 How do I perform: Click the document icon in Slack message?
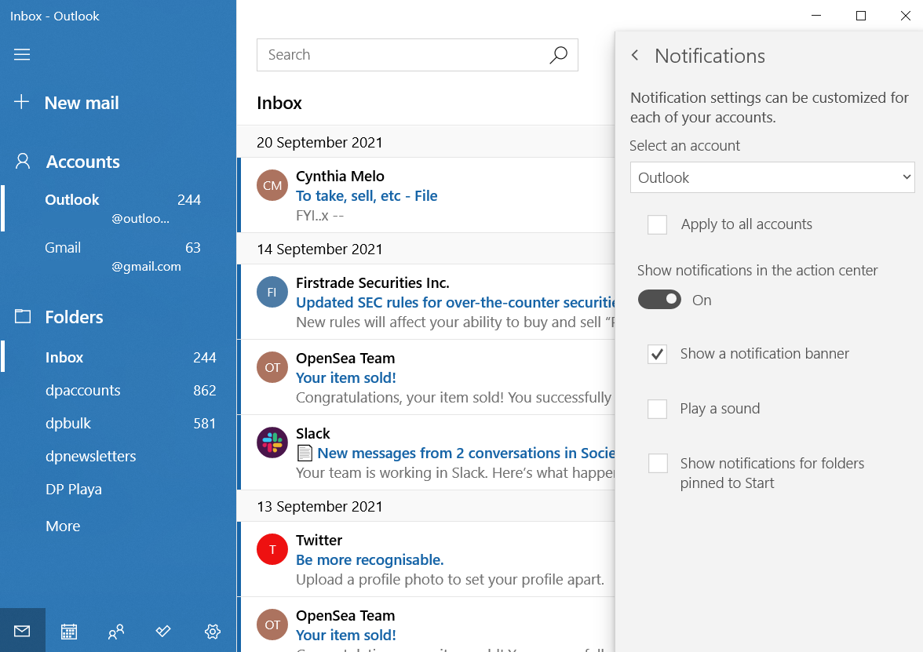coord(305,453)
